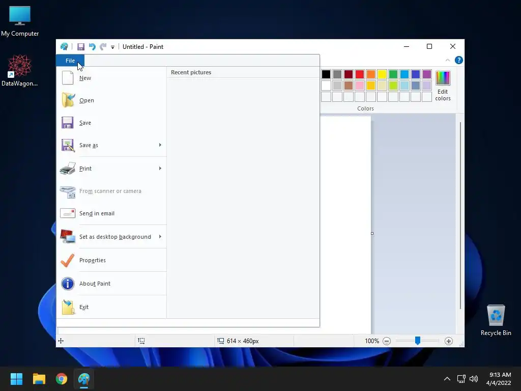Click the Save as icon with pencil

68,145
